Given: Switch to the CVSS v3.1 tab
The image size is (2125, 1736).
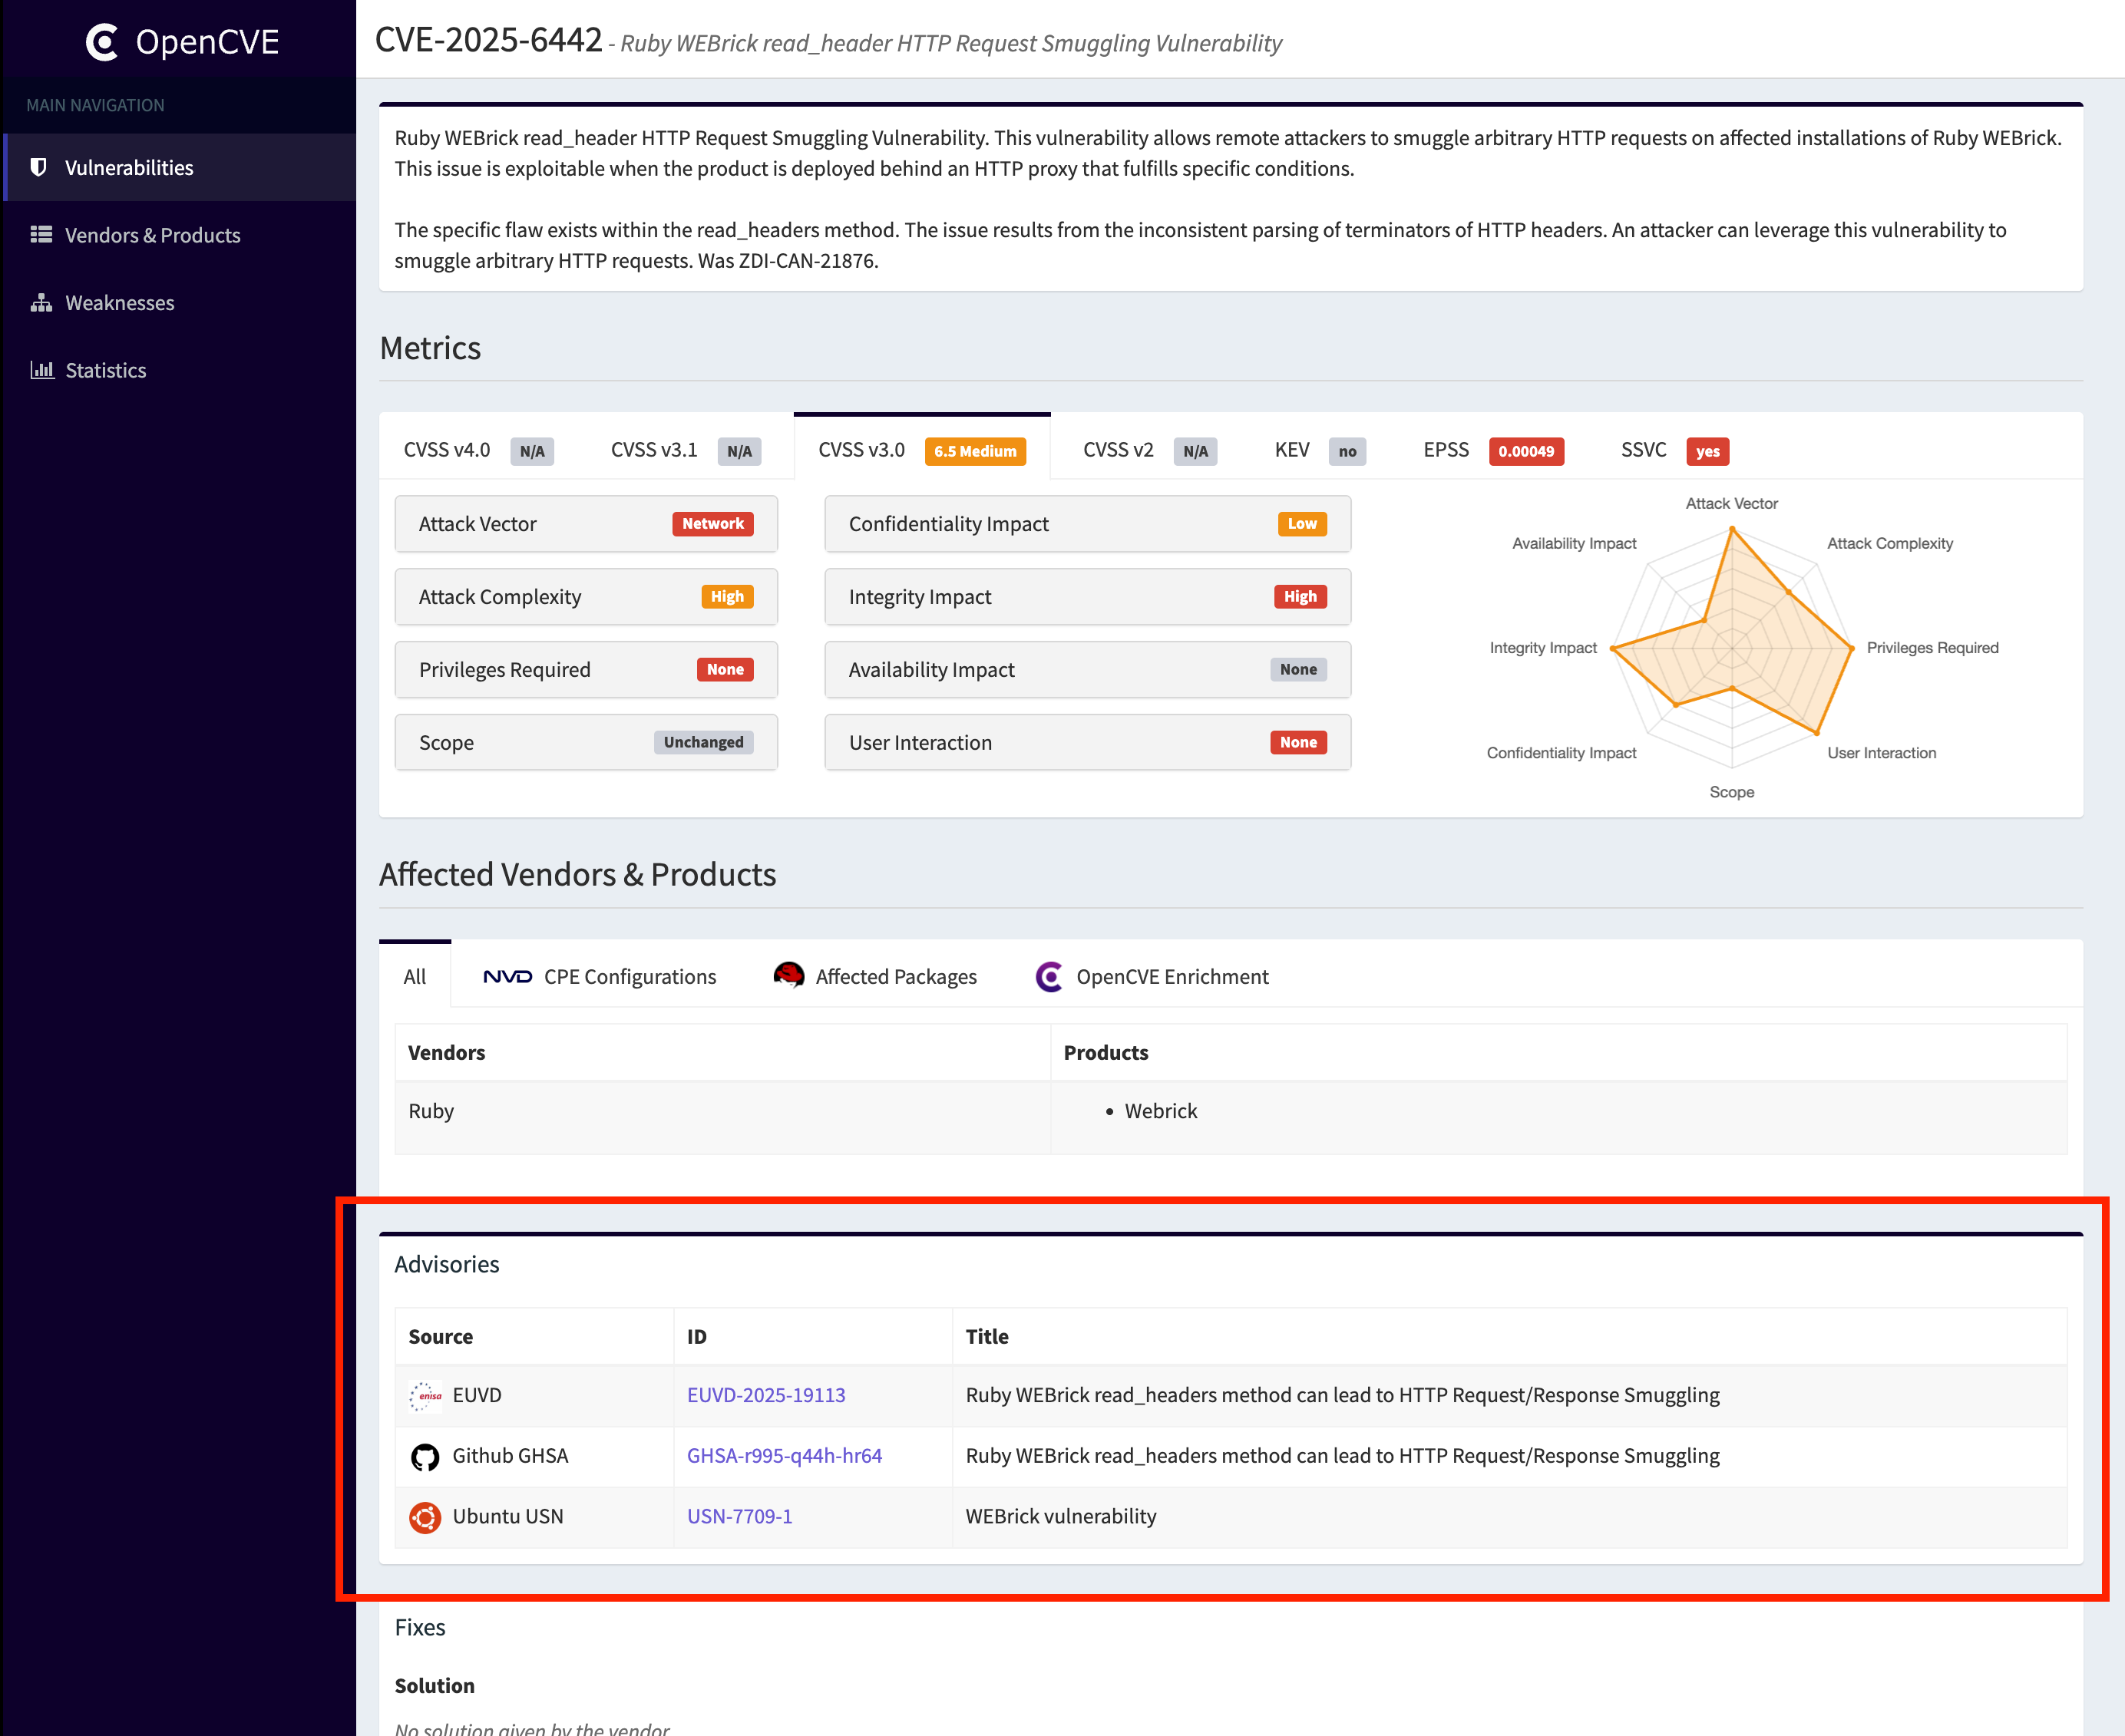Looking at the screenshot, I should click(686, 450).
